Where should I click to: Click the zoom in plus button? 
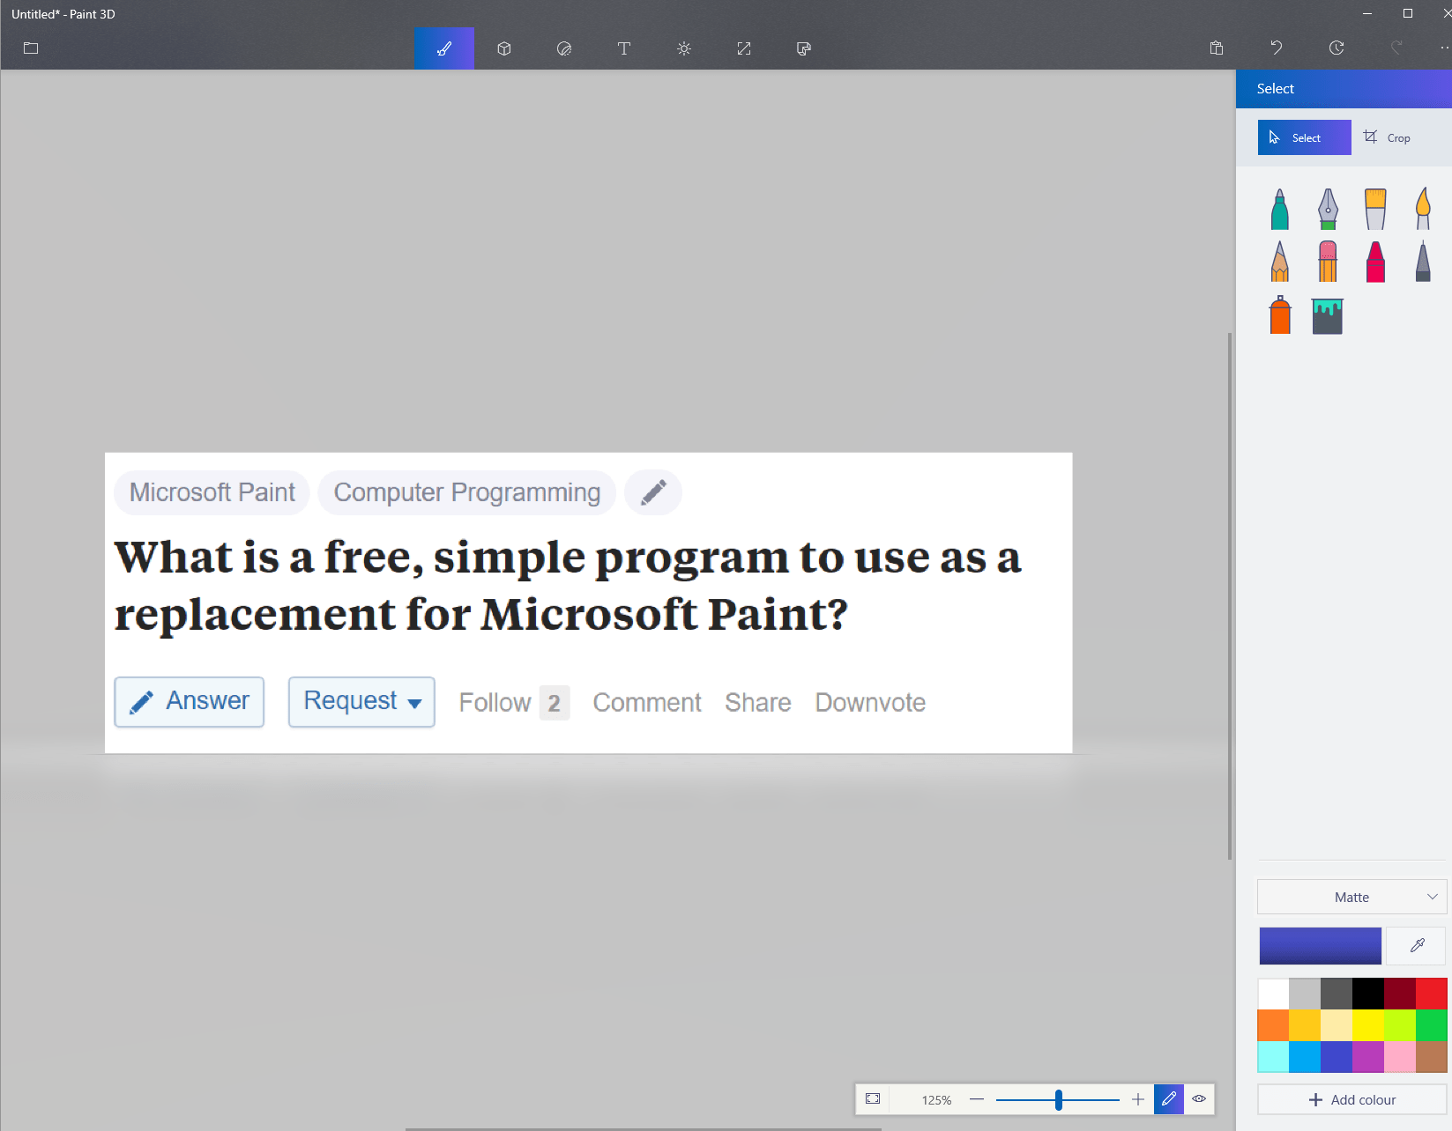[1138, 1098]
